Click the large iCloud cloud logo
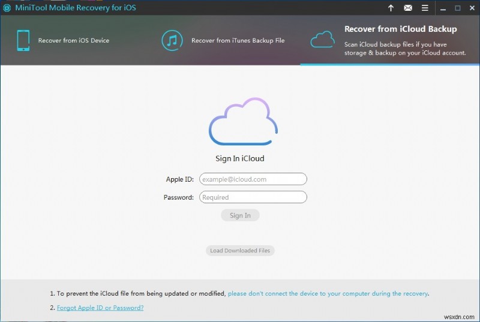480x322 pixels. (x=242, y=122)
